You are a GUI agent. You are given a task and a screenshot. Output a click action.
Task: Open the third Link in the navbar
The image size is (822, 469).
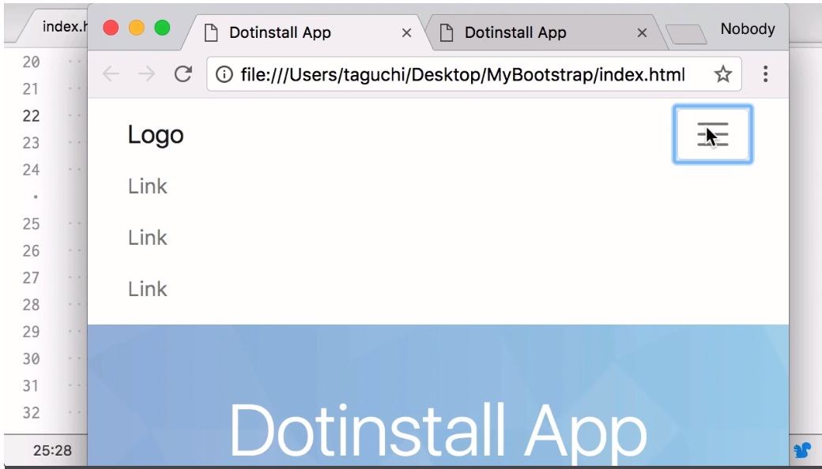click(x=148, y=289)
